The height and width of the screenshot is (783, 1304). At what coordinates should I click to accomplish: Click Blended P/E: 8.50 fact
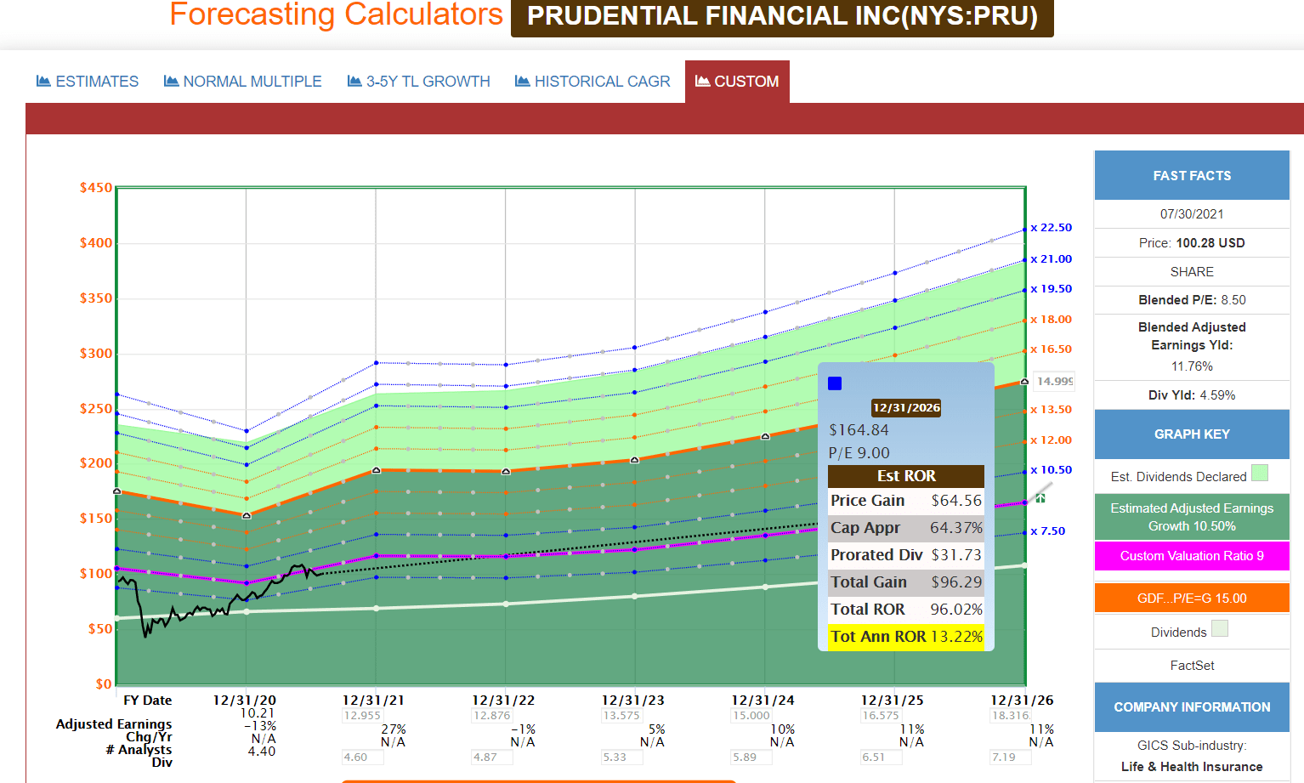tap(1192, 300)
